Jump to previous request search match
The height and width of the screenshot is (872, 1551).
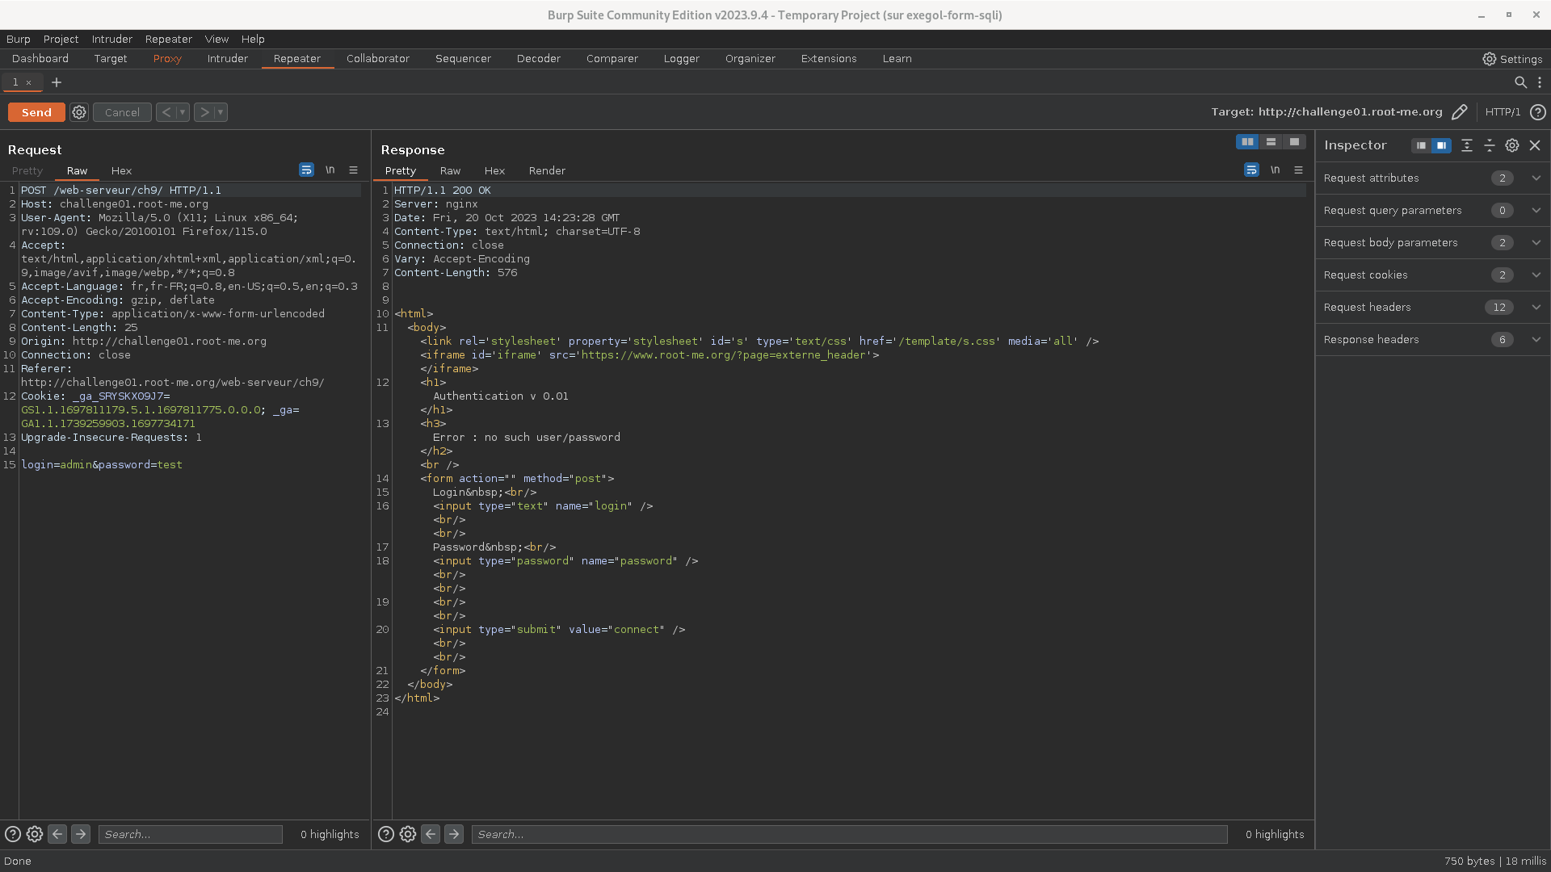click(x=57, y=834)
